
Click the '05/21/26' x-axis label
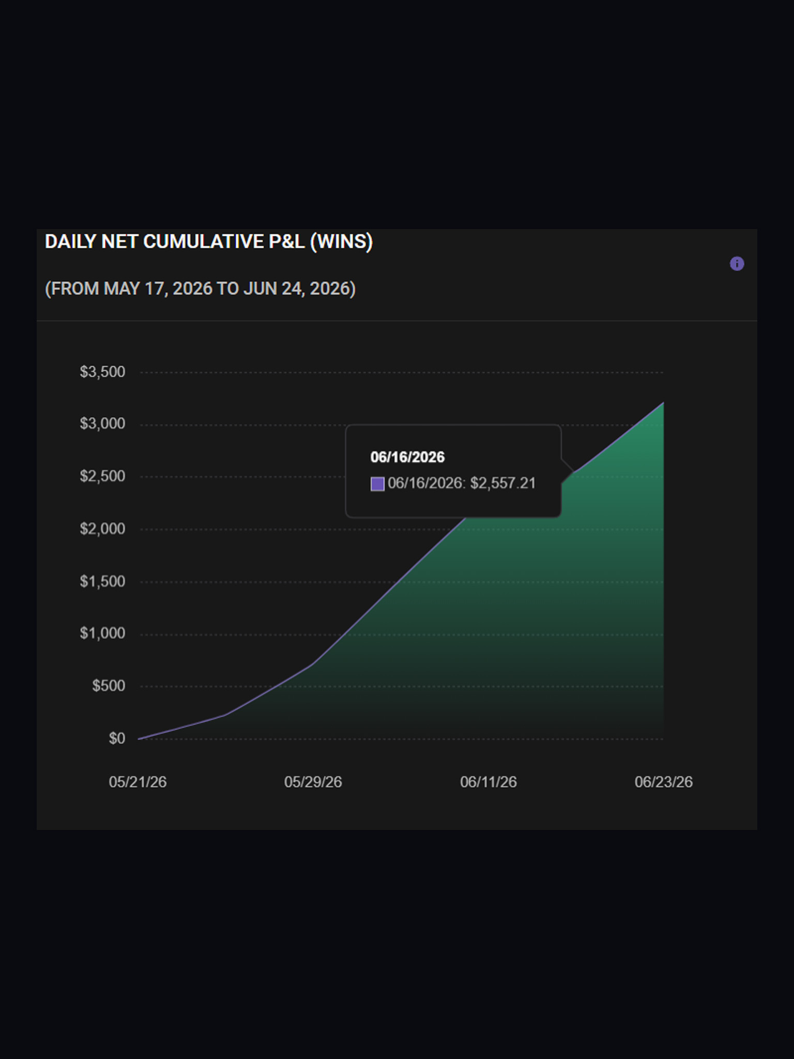coord(138,782)
